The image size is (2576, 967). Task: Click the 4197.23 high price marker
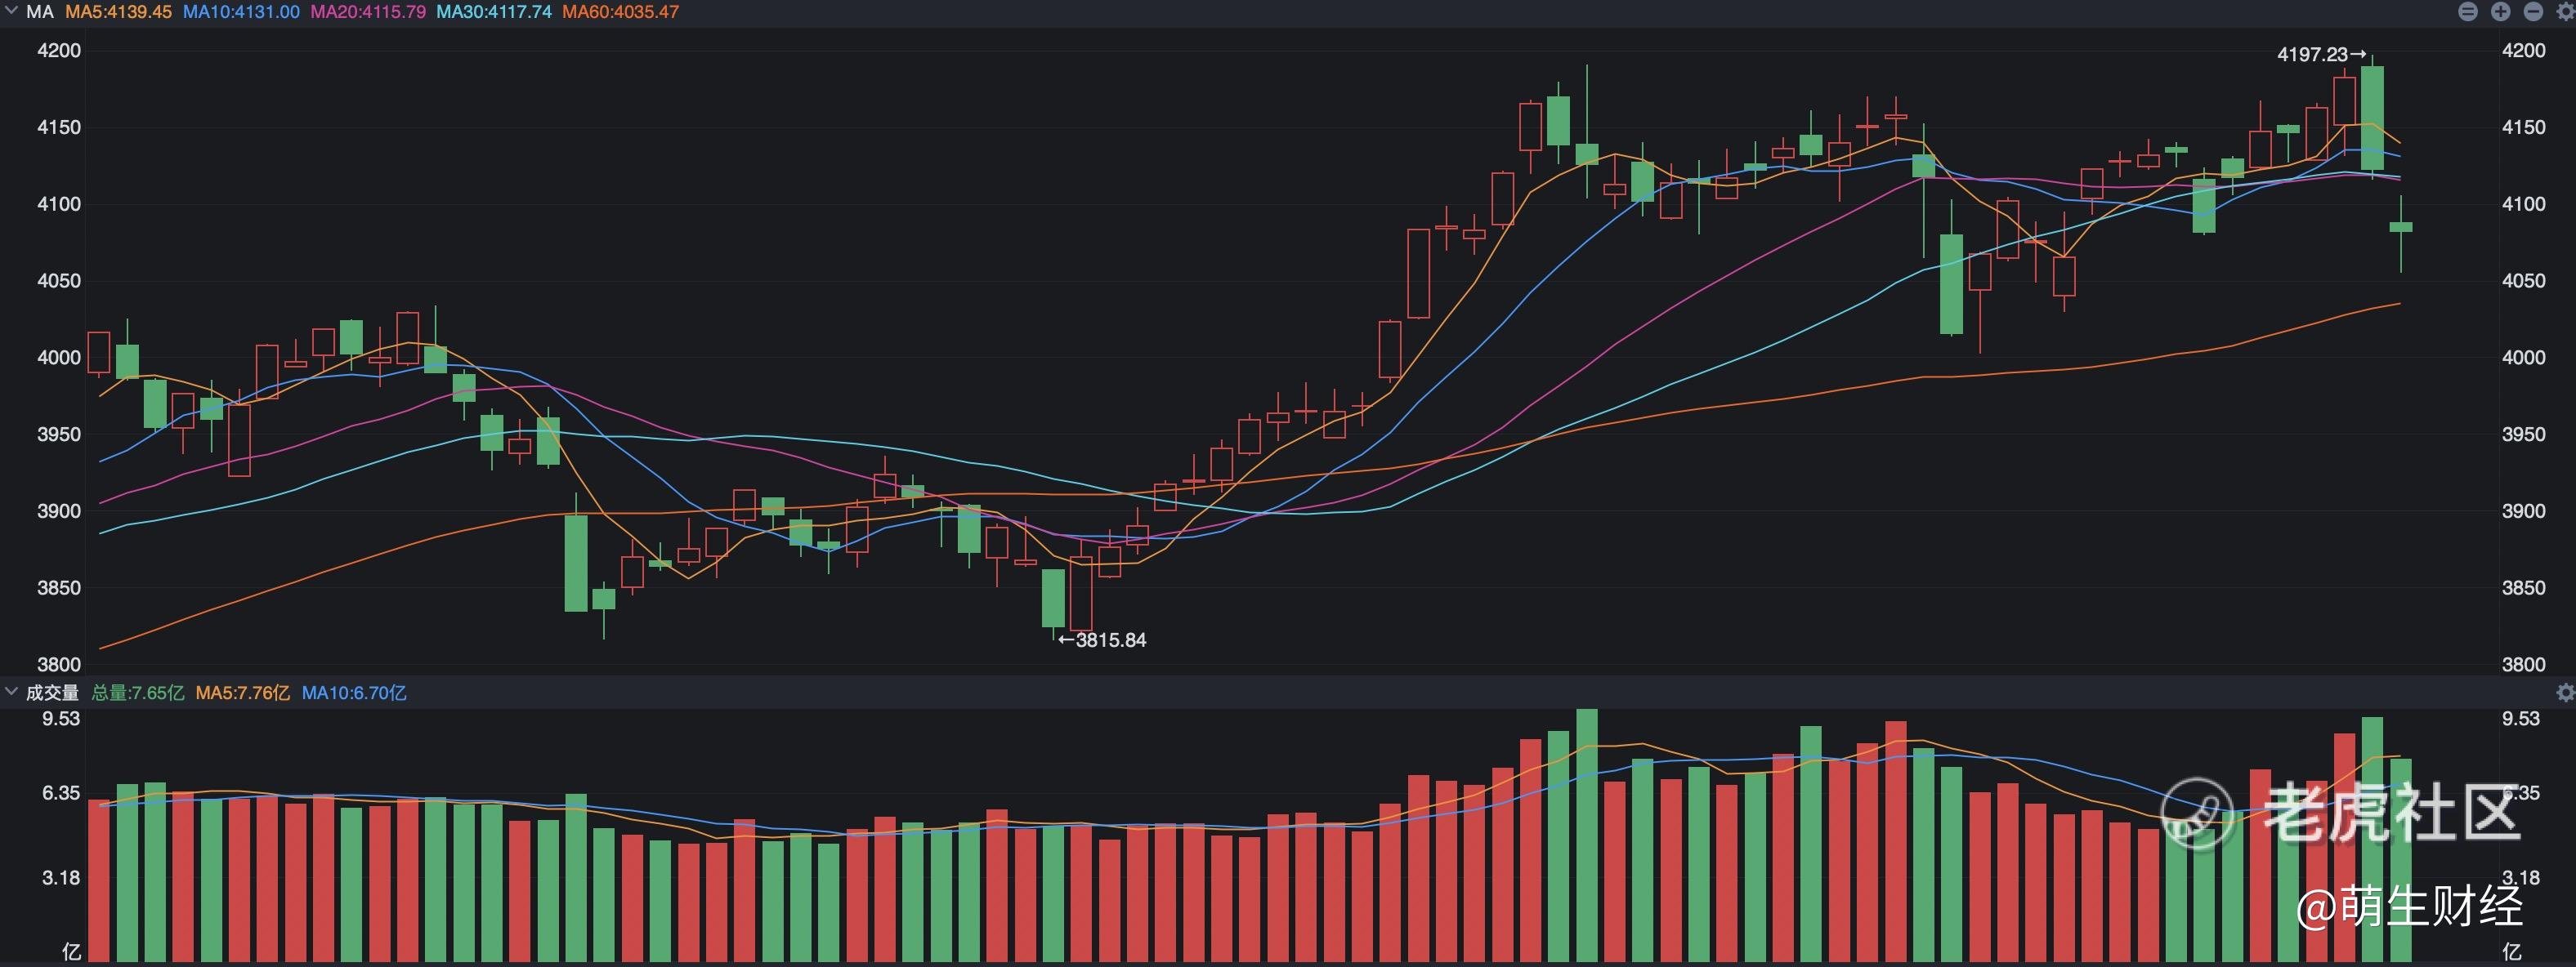[x=2320, y=54]
